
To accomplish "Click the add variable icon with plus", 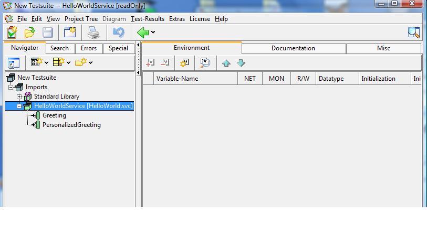I will [150, 63].
